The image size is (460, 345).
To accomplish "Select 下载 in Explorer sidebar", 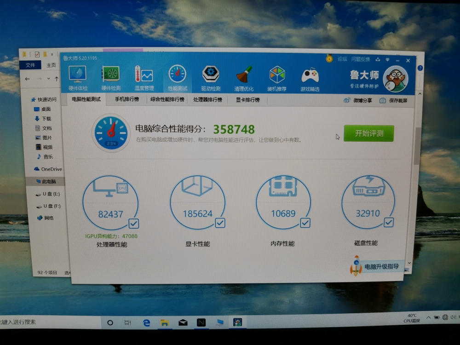I will click(43, 119).
